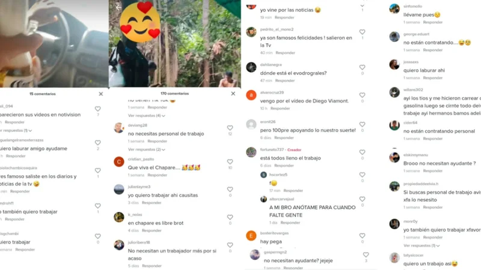Screen dimensions: 481x270
Task: Expand 'Ver respuestas (4)' replies
Action: click(x=146, y=115)
